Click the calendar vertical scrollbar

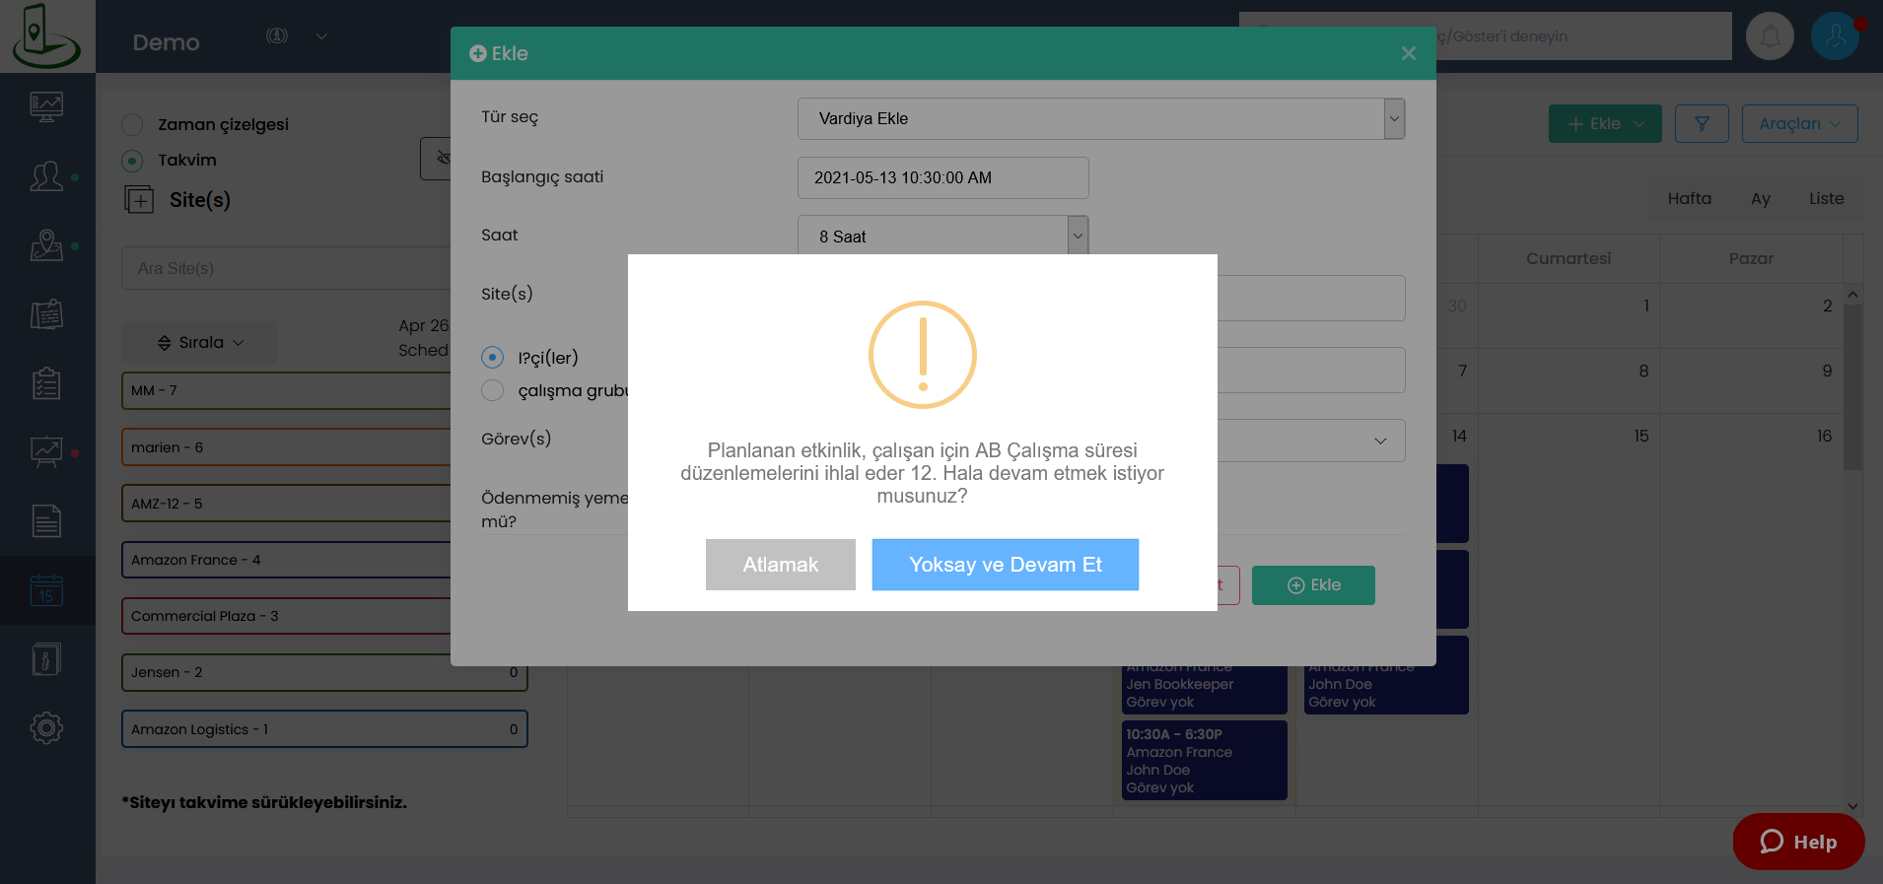[1852, 394]
